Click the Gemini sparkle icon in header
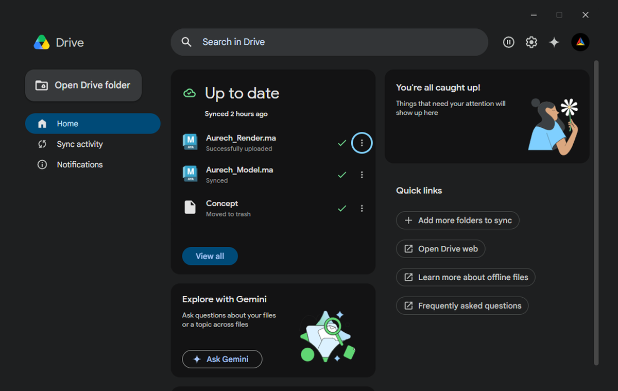Screen dimensions: 618x391 tap(554, 42)
